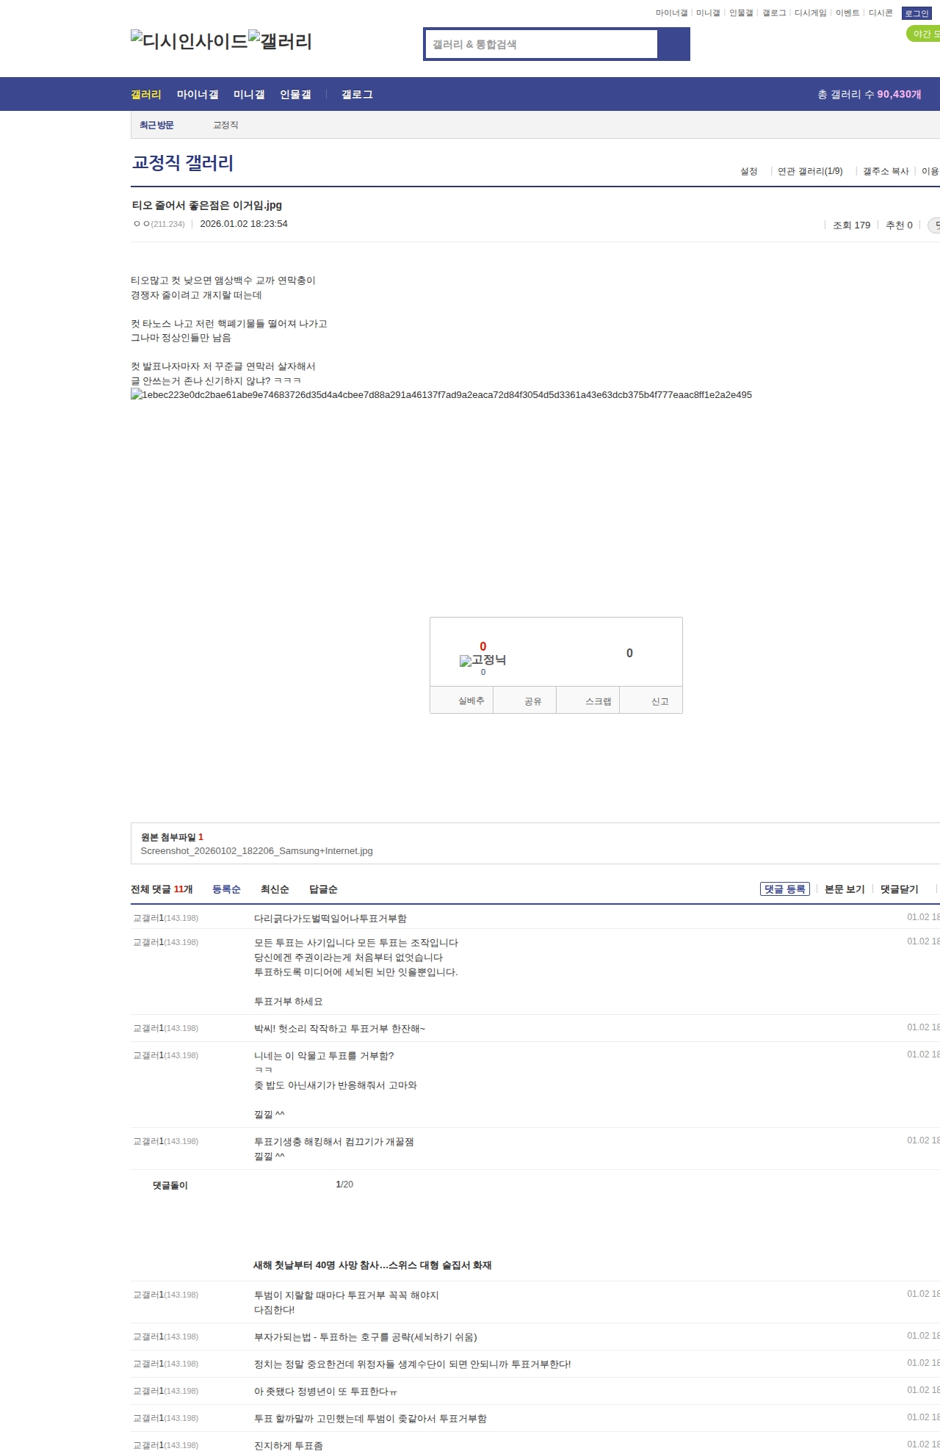The image size is (940, 1454).
Task: Click the comment 아 좃됐다 정병년이 또 투표한다ㅠ
Action: click(x=326, y=1392)
